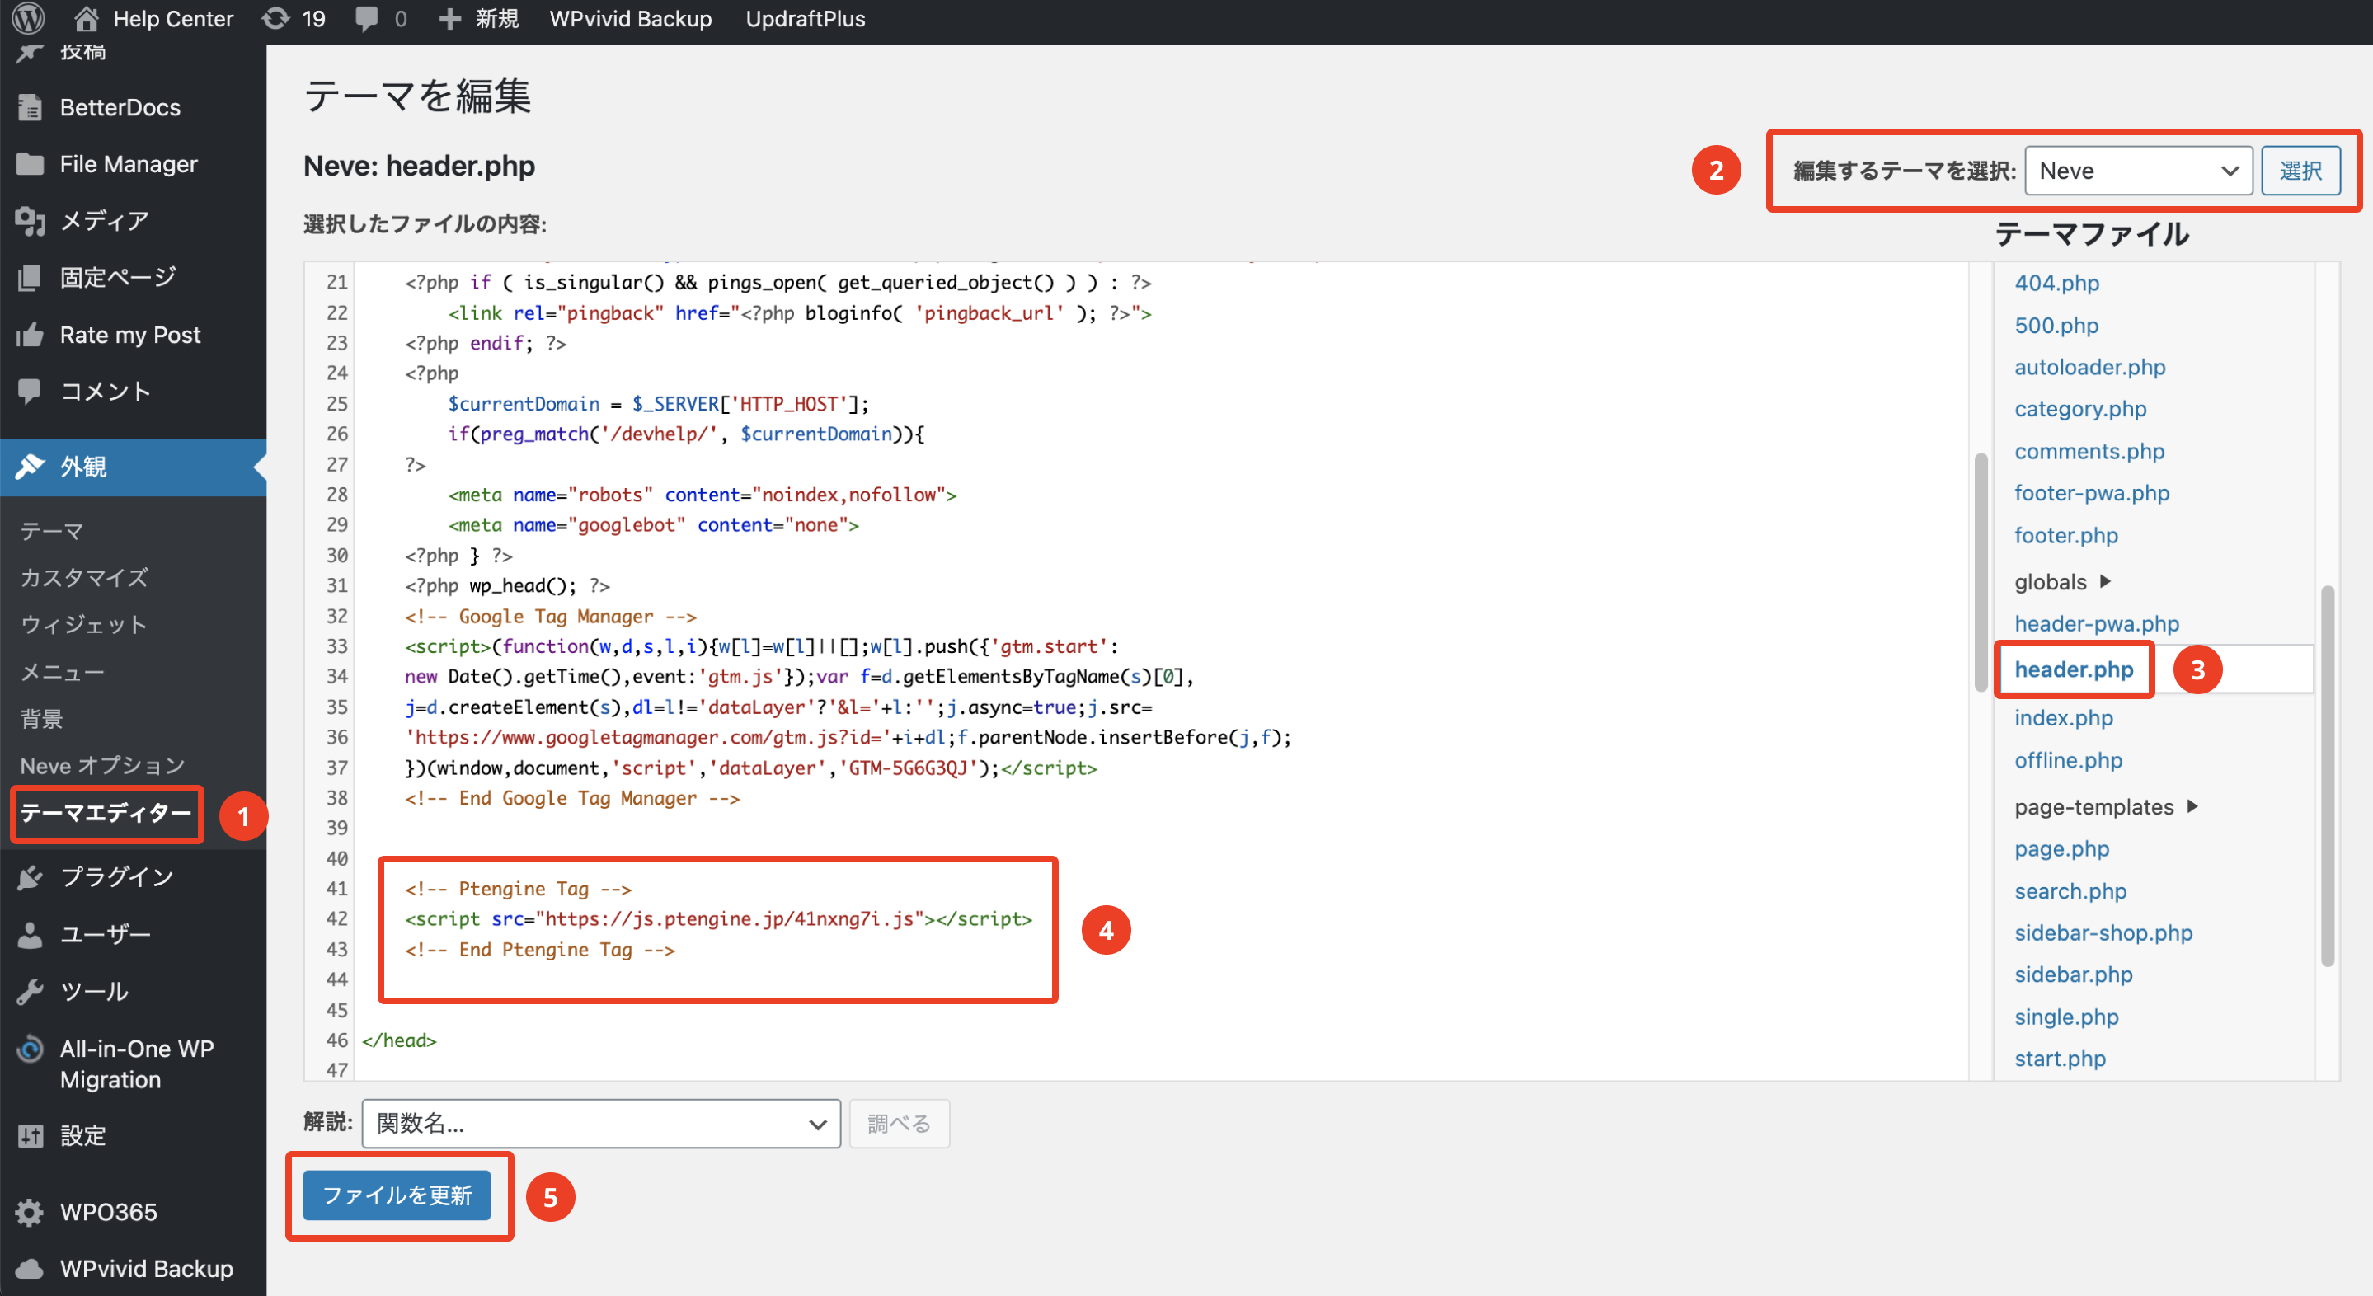Open sidebar-shop.php theme file

tap(2103, 932)
